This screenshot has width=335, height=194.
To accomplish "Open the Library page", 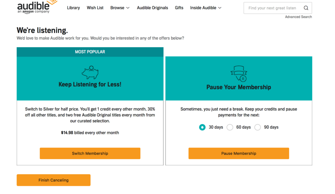I will (x=73, y=8).
